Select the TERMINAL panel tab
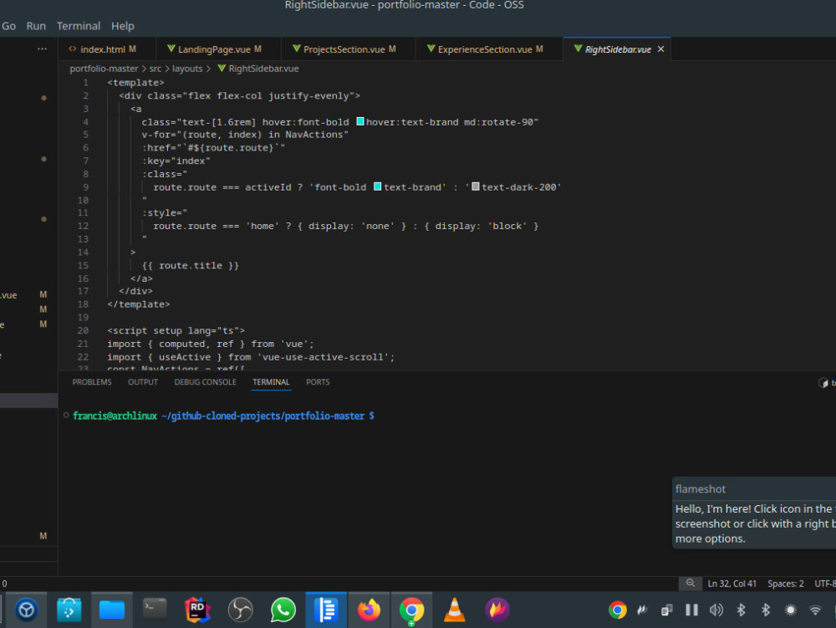 pyautogui.click(x=271, y=381)
